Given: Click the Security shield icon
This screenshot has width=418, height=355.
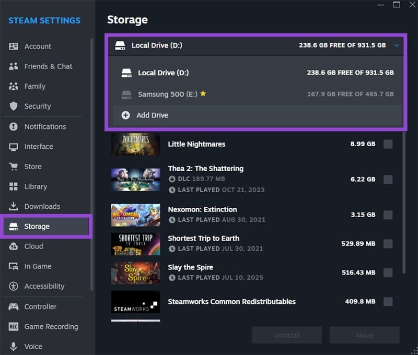Looking at the screenshot, I should 14,106.
